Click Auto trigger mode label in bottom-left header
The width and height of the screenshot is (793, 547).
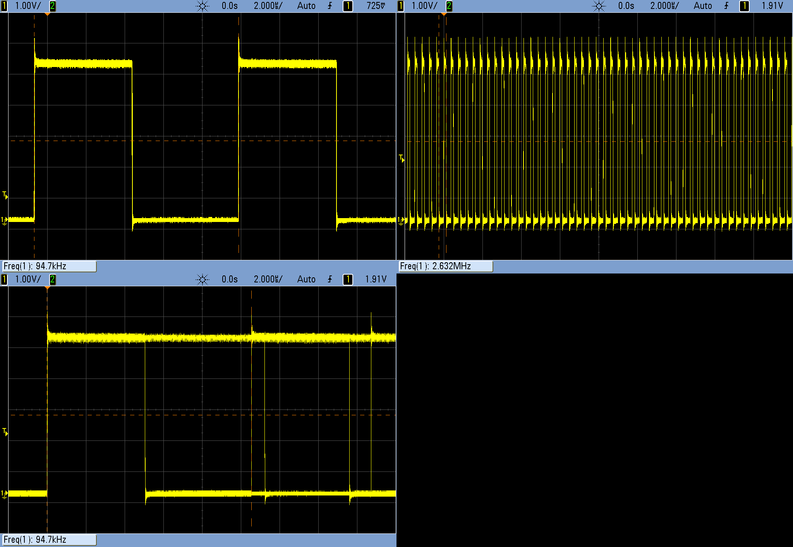[x=306, y=279]
